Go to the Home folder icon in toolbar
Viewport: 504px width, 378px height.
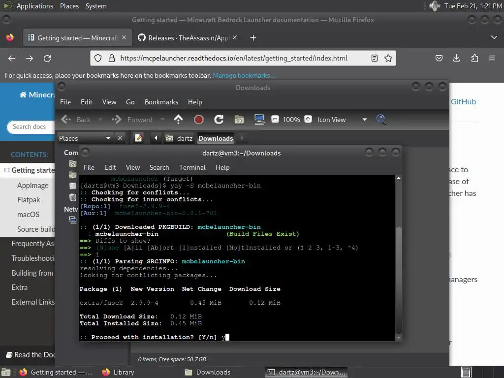[x=239, y=120]
